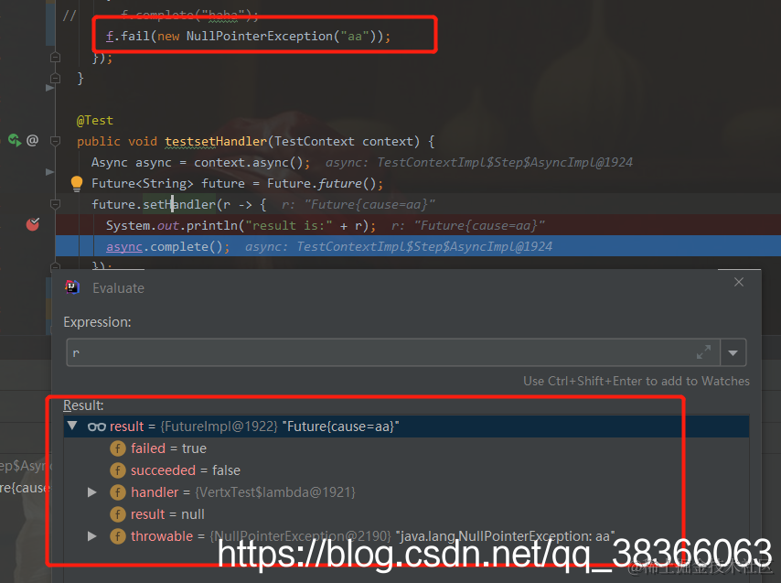Click the watch glasses icon beside result
The width and height of the screenshot is (781, 583).
97,427
